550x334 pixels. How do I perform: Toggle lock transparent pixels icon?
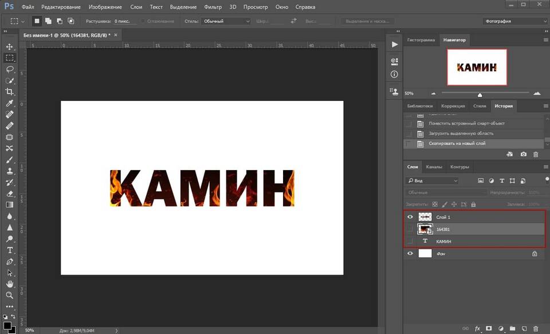pyautogui.click(x=435, y=204)
